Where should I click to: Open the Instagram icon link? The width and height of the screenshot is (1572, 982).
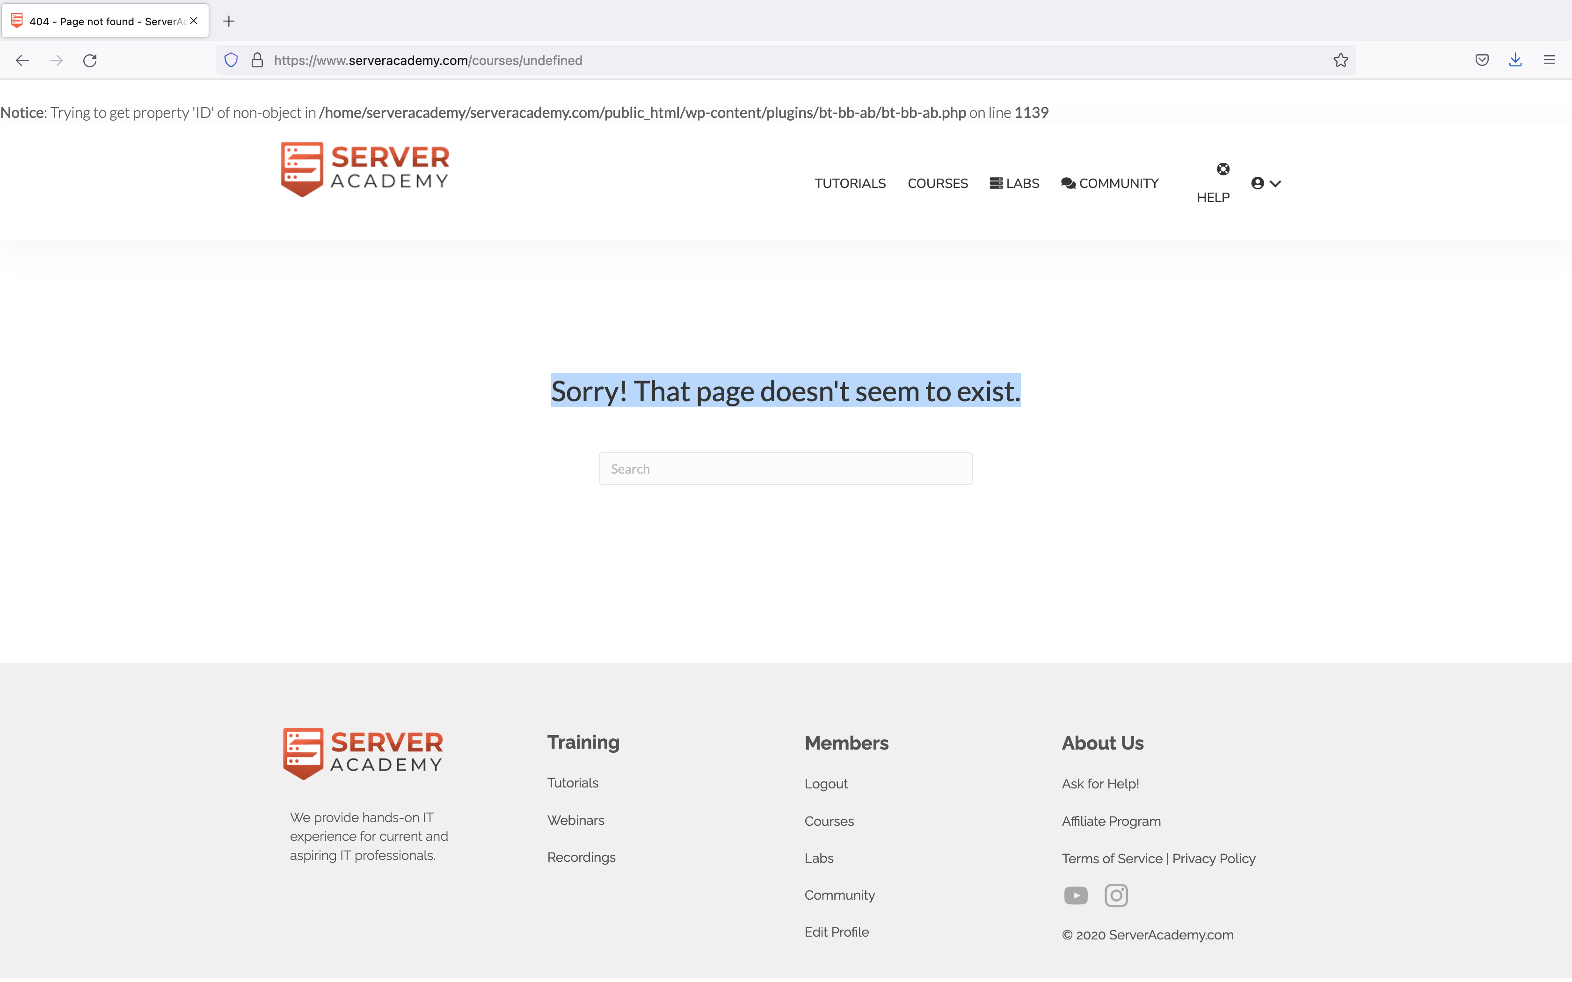1116,895
